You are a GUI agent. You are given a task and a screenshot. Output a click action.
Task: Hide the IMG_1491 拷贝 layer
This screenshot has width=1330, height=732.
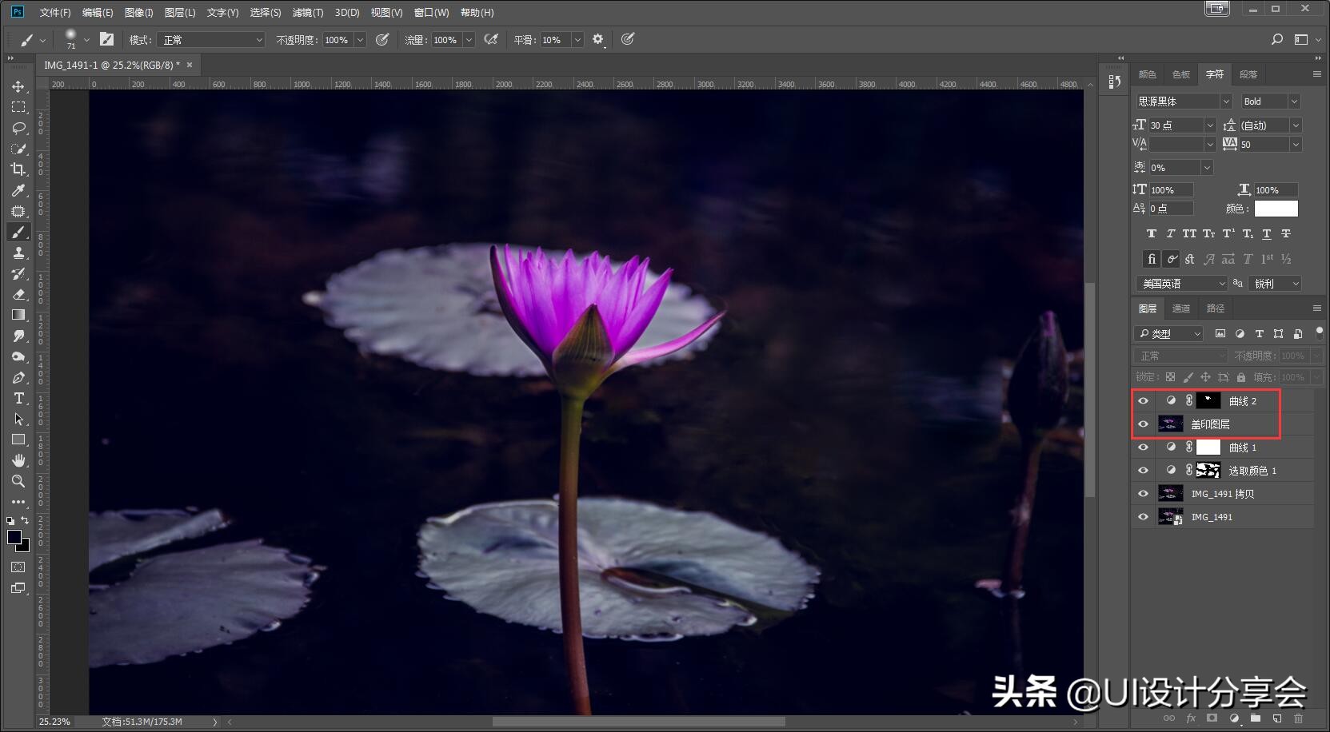pos(1143,494)
